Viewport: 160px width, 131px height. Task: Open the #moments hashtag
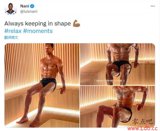click(38, 31)
